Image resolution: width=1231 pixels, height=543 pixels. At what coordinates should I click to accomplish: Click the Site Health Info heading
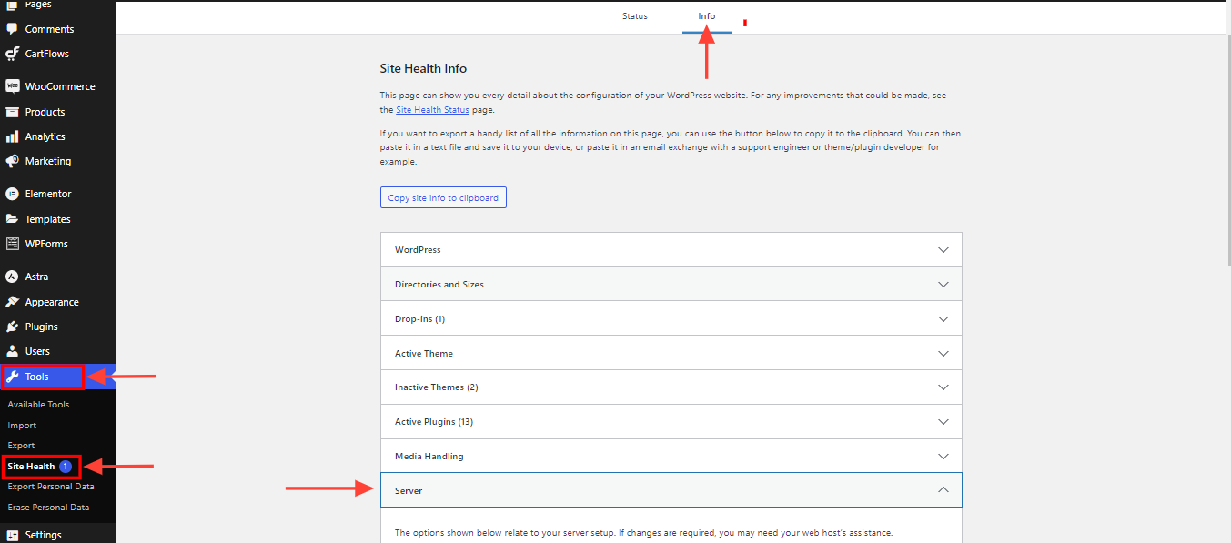tap(423, 68)
